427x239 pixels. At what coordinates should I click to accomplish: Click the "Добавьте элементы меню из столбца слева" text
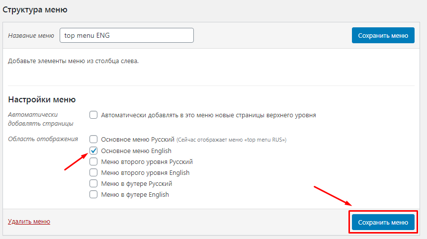pos(74,62)
